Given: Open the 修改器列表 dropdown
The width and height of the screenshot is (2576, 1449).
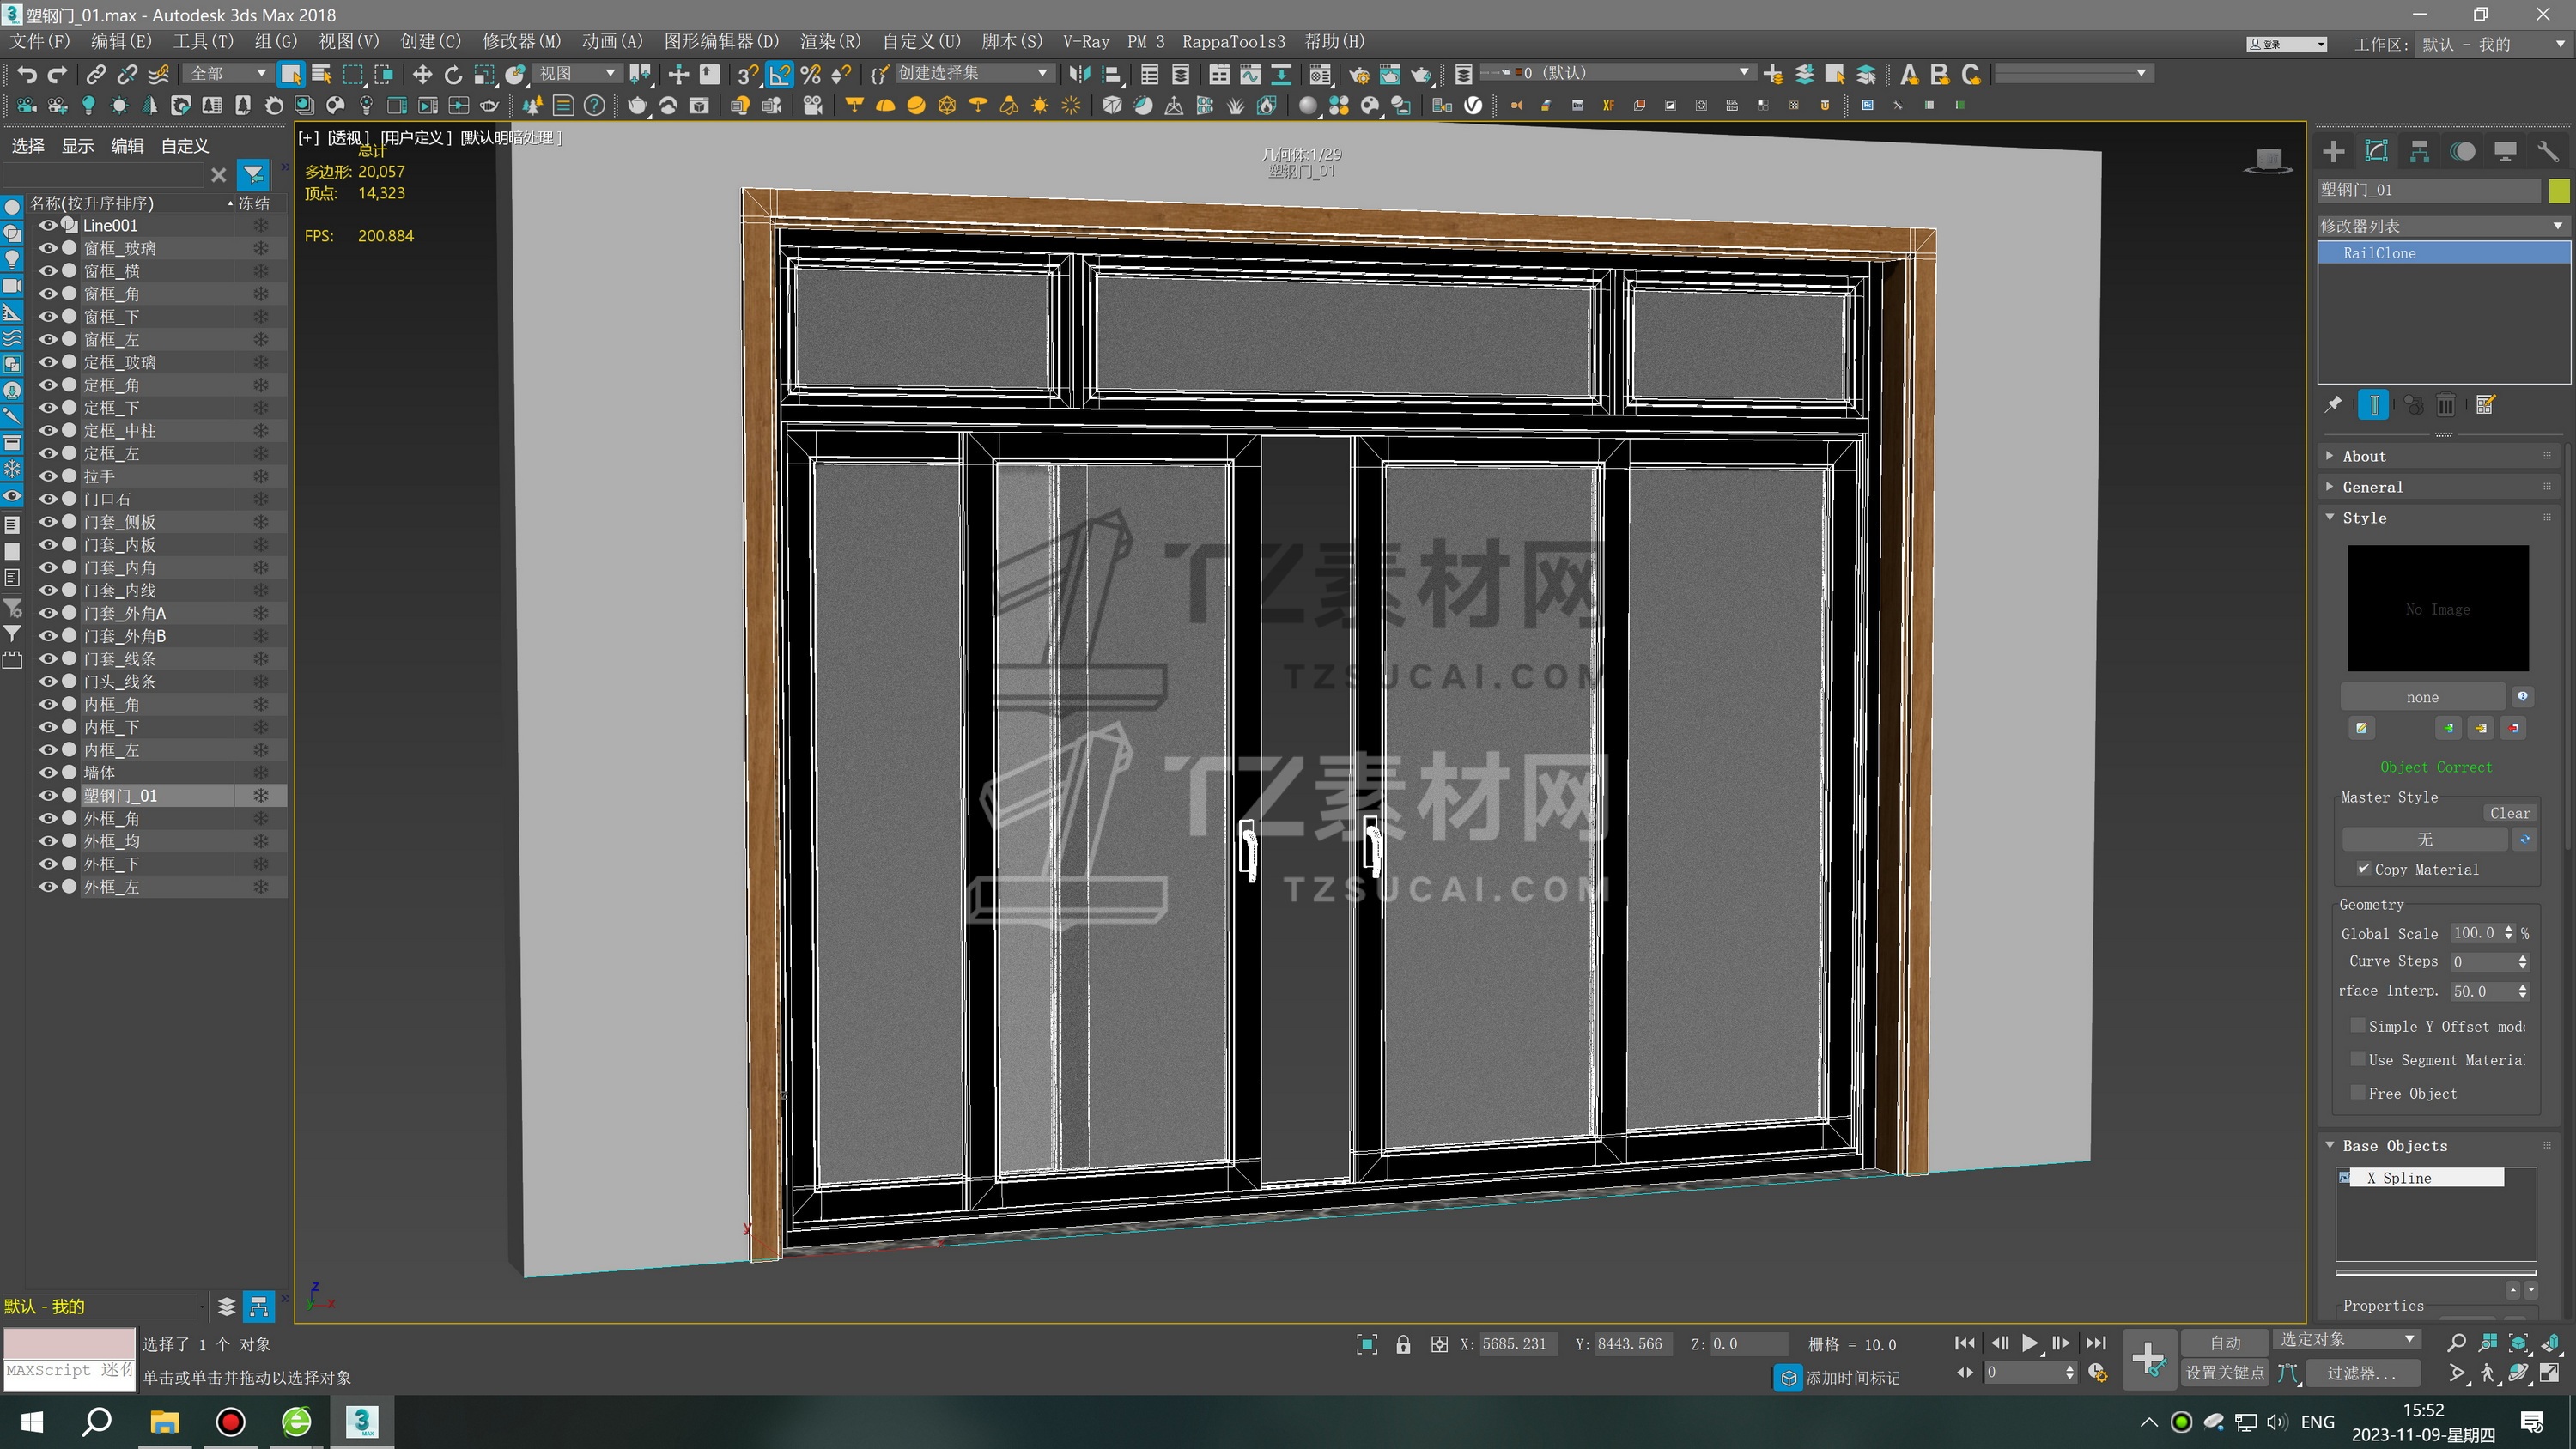Looking at the screenshot, I should tap(2440, 226).
